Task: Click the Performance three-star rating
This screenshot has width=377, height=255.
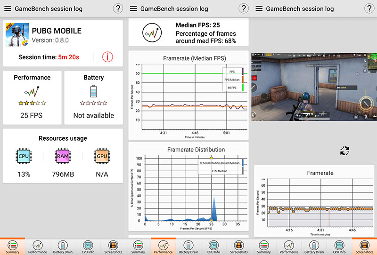Action: coord(32,103)
